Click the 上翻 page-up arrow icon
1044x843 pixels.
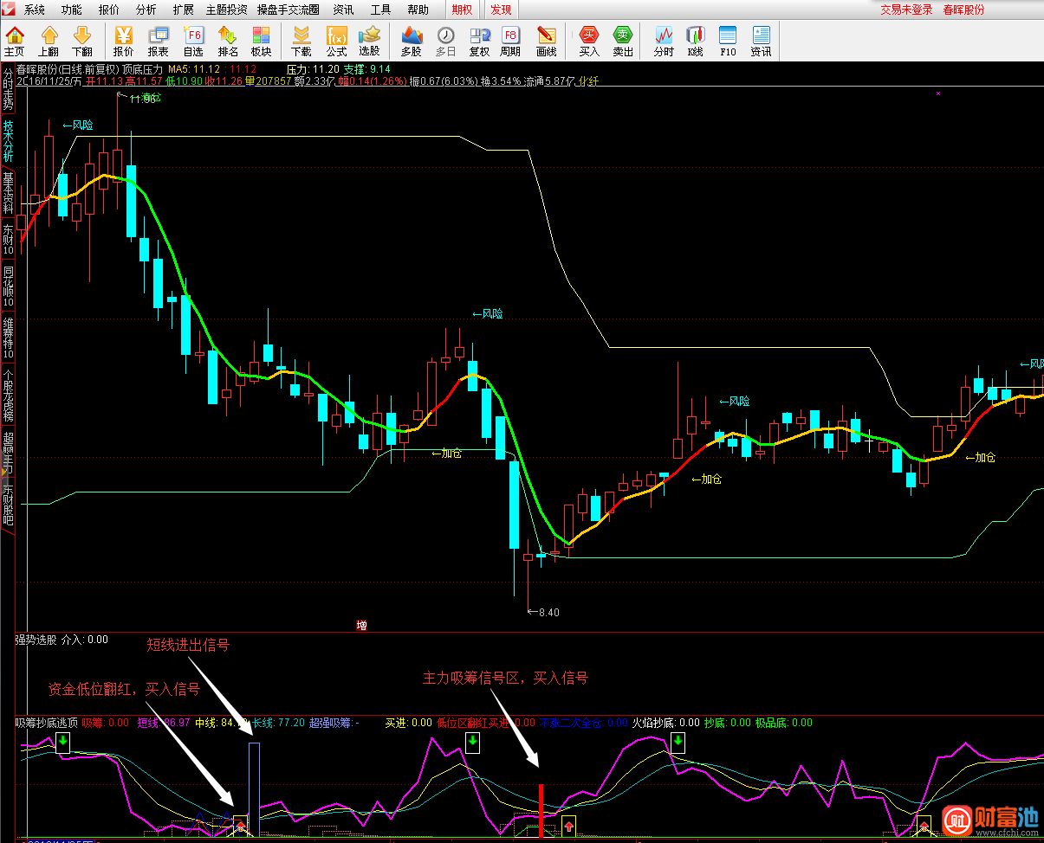[49, 41]
